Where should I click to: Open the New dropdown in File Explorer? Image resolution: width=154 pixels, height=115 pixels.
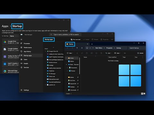tap(70, 53)
